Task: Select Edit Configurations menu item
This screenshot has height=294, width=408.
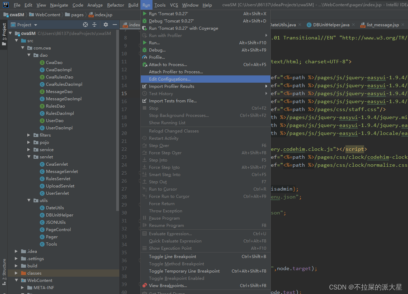Action: pyautogui.click(x=206, y=79)
